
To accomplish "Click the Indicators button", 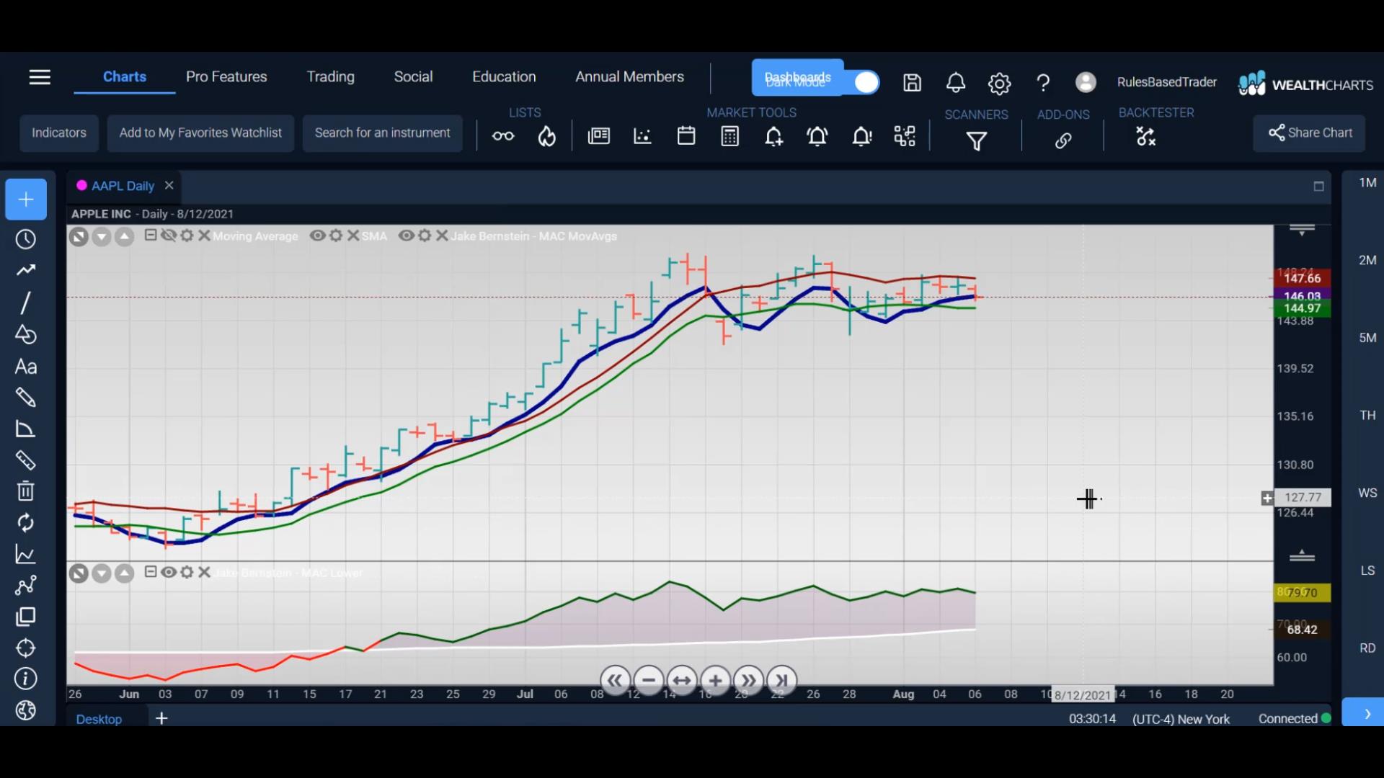I will [x=59, y=133].
